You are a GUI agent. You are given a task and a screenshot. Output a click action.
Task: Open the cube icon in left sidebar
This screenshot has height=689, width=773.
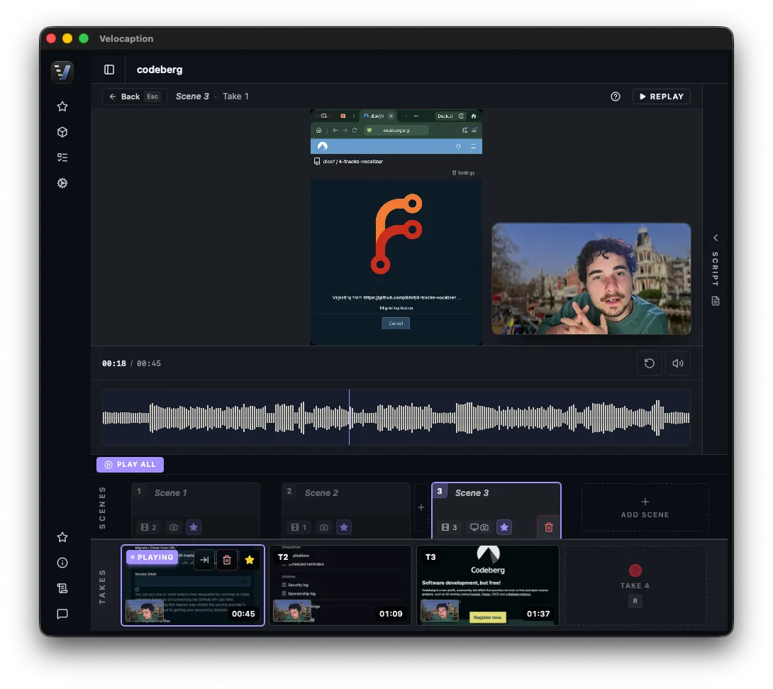[x=62, y=132]
